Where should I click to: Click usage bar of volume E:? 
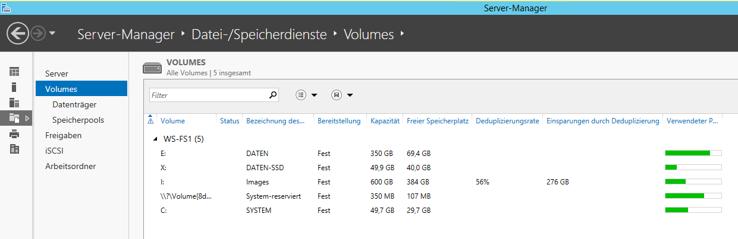tap(693, 153)
